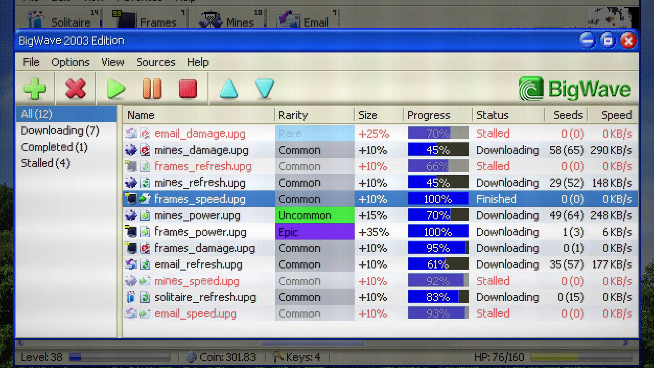Move item down with the cyan down arrow
Screen dimensions: 654x368
click(264, 89)
